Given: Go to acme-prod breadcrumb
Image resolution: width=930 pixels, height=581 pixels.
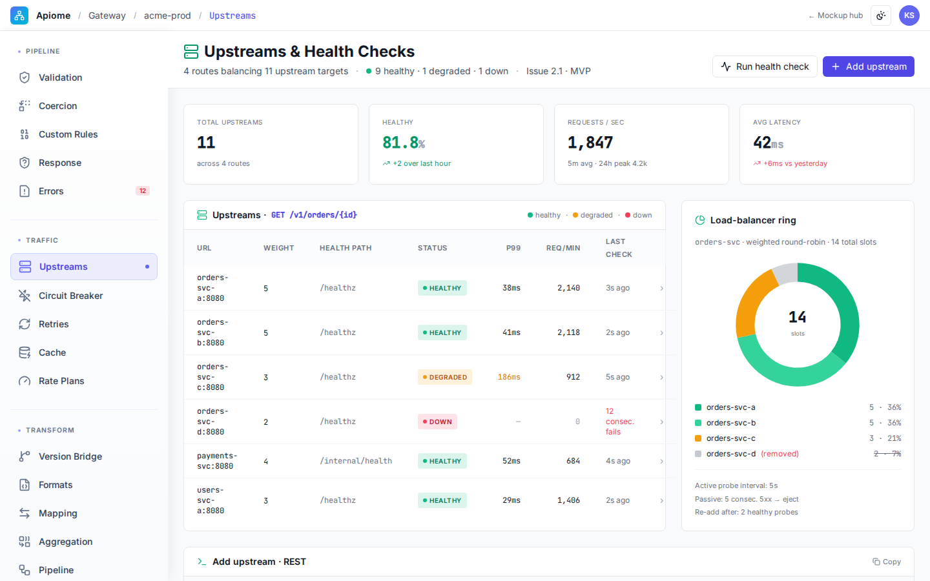Looking at the screenshot, I should coord(167,15).
